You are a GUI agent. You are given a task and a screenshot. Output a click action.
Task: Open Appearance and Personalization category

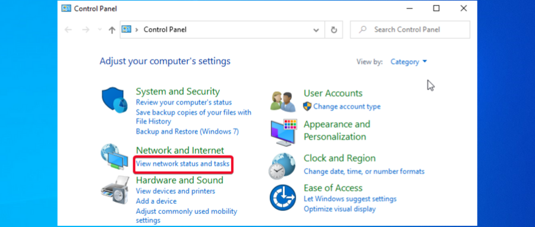[337, 131]
